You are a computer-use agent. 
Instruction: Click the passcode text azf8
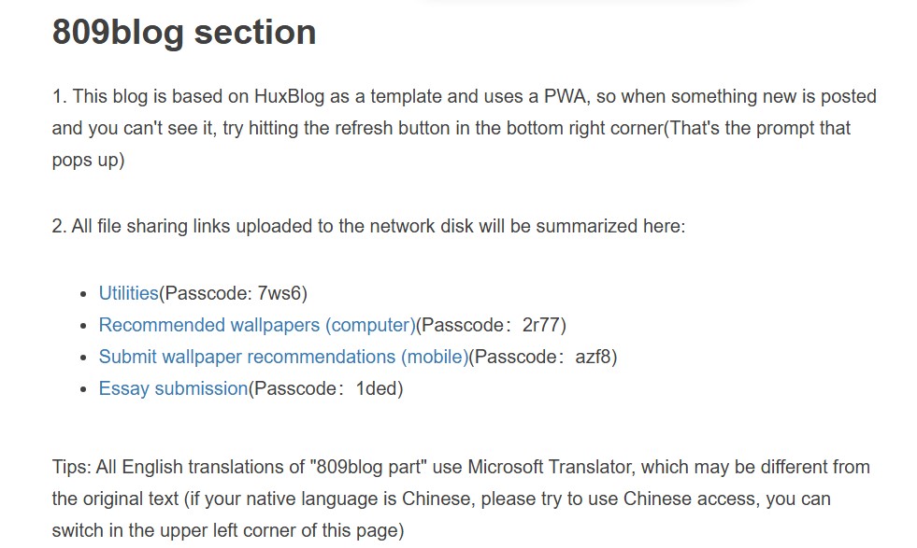coord(593,357)
